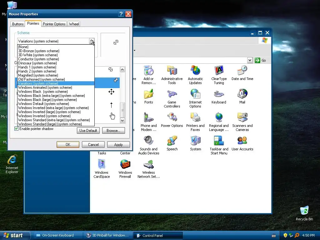The height and width of the screenshot is (240, 320).
Task: Open On-Screen Keyboard taskbar item
Action: tap(58, 235)
